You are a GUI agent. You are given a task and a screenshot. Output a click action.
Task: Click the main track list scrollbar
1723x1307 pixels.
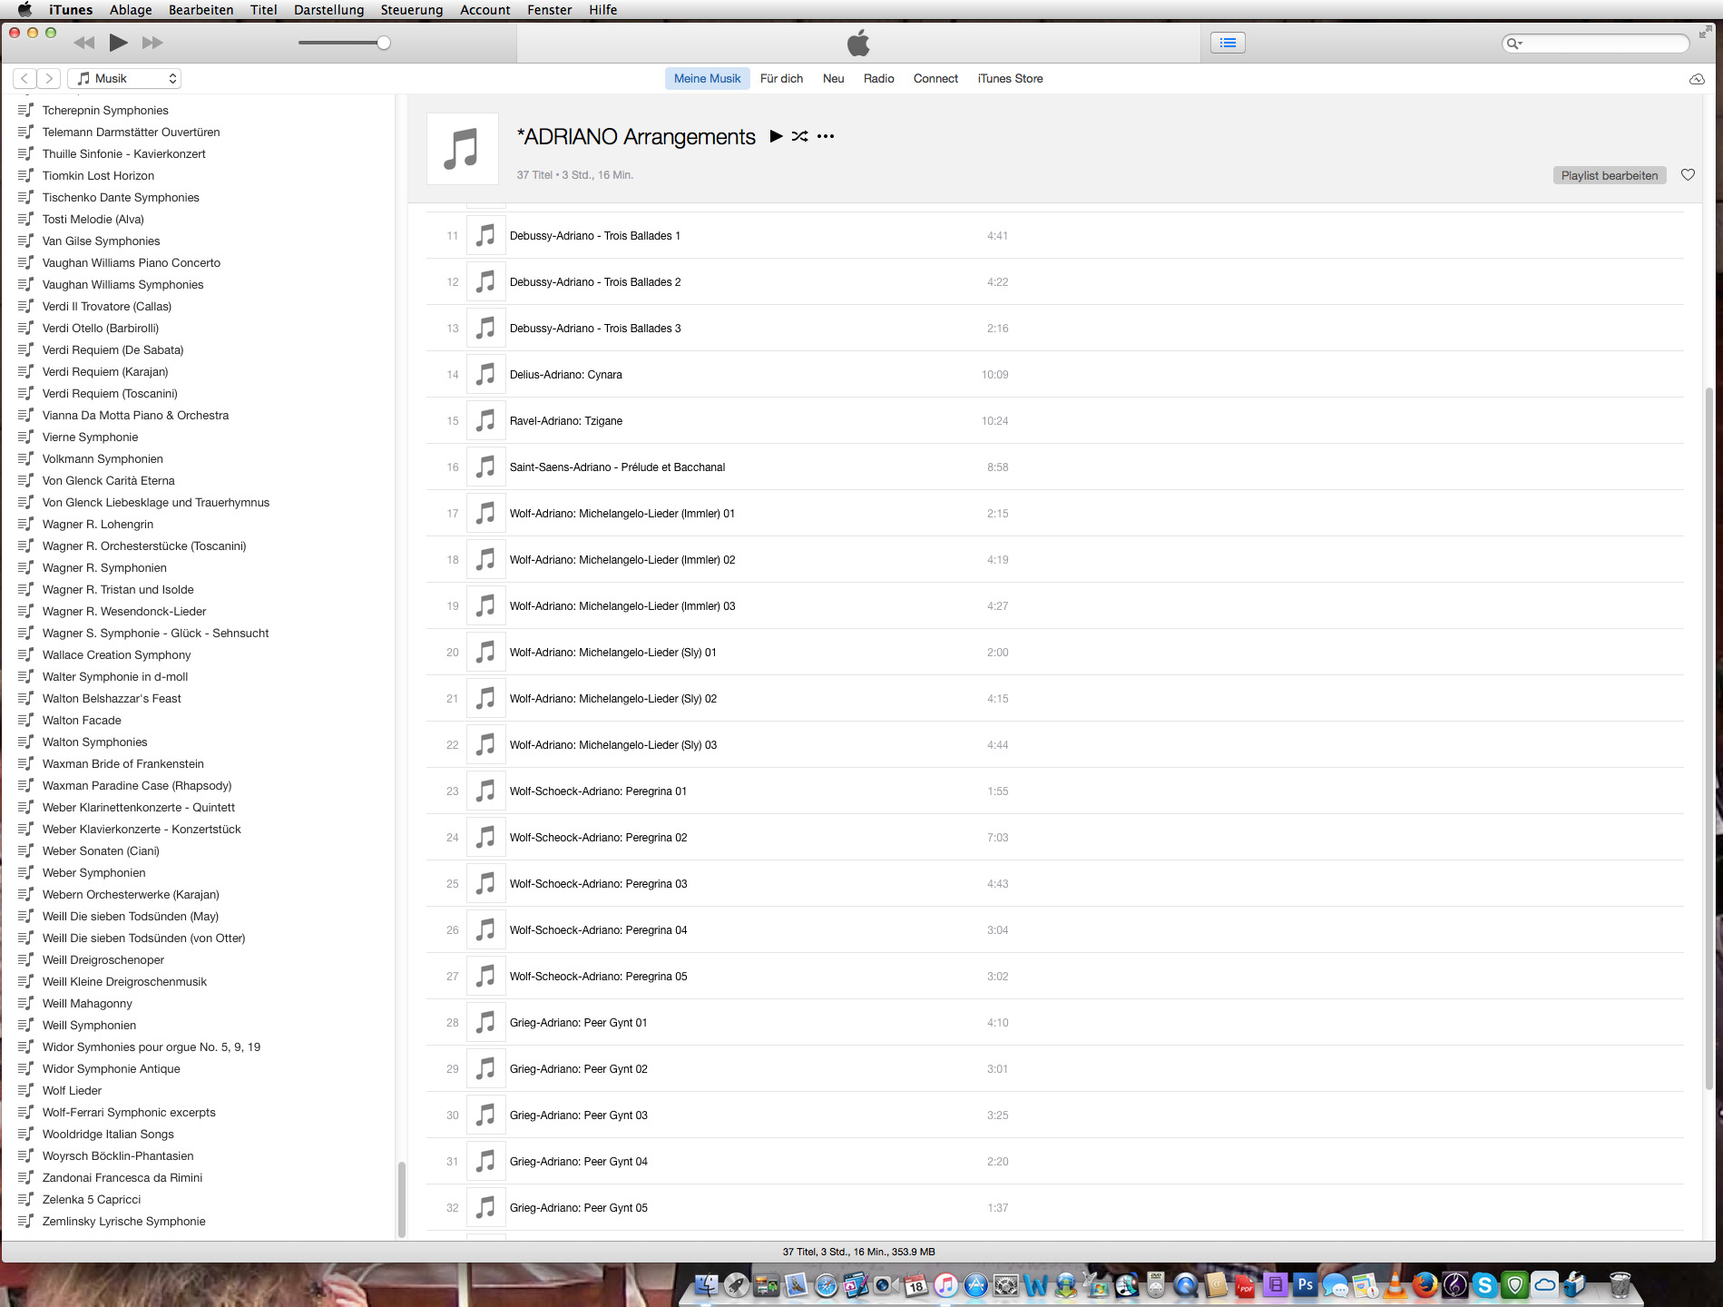[x=1709, y=737]
